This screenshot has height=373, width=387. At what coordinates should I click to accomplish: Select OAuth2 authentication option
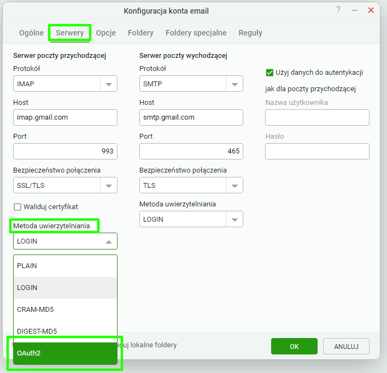coord(65,353)
